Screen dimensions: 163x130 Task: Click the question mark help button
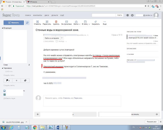(62, 38)
